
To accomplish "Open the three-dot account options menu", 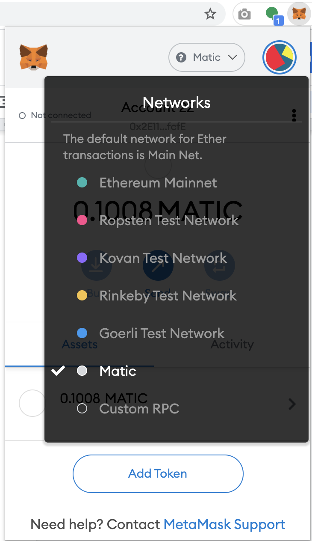I will point(294,116).
